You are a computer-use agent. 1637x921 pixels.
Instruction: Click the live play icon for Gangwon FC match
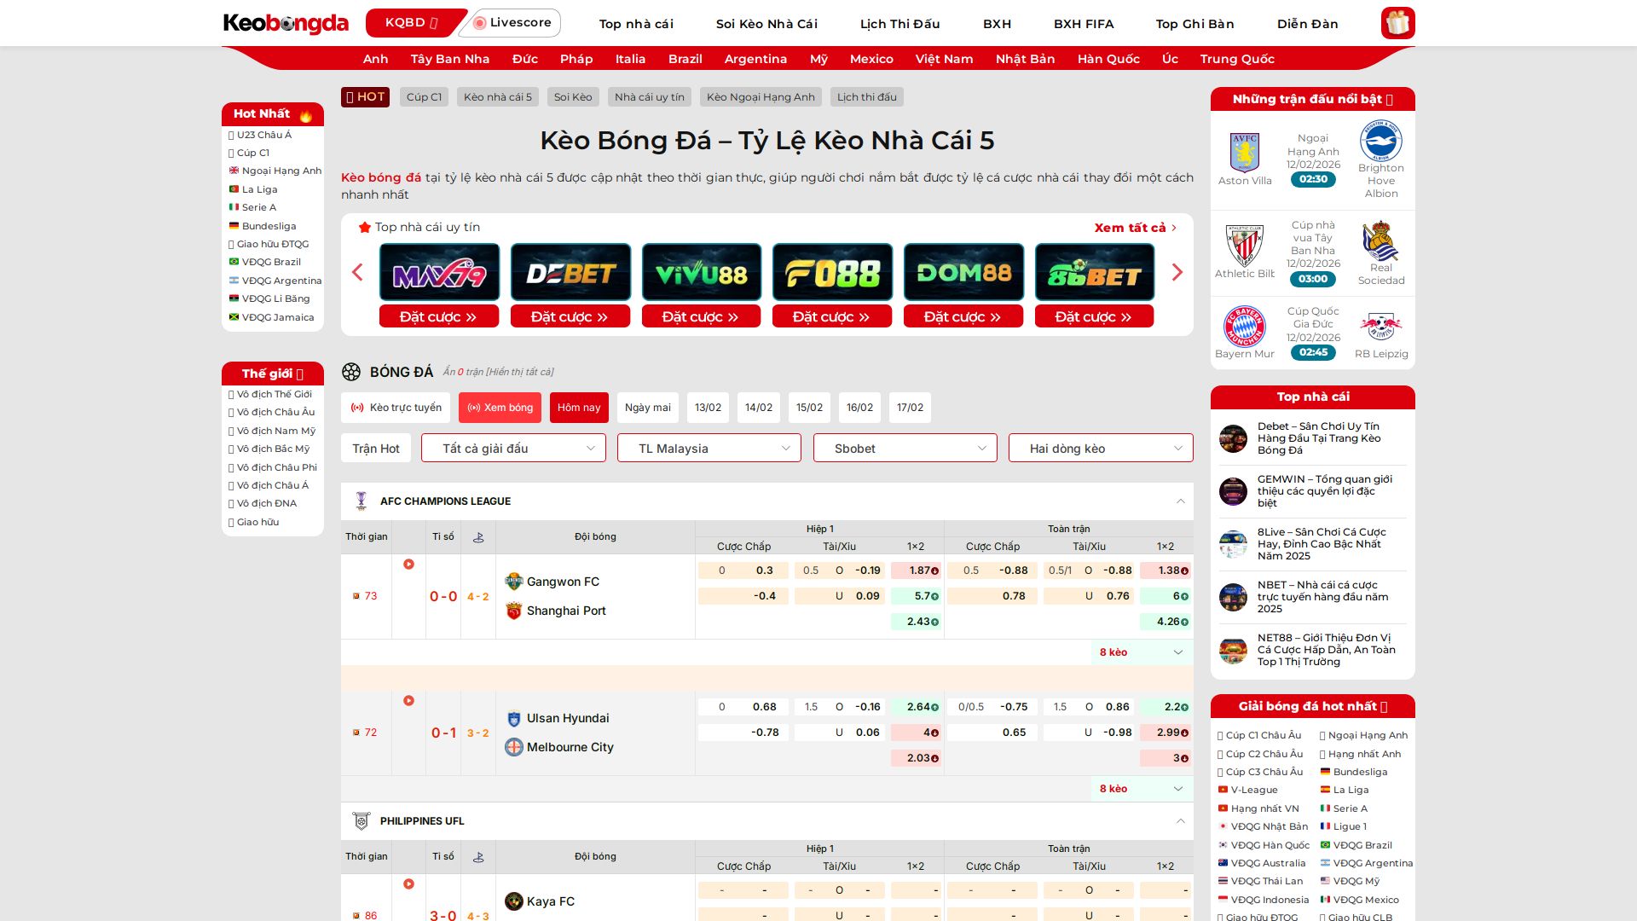[408, 565]
